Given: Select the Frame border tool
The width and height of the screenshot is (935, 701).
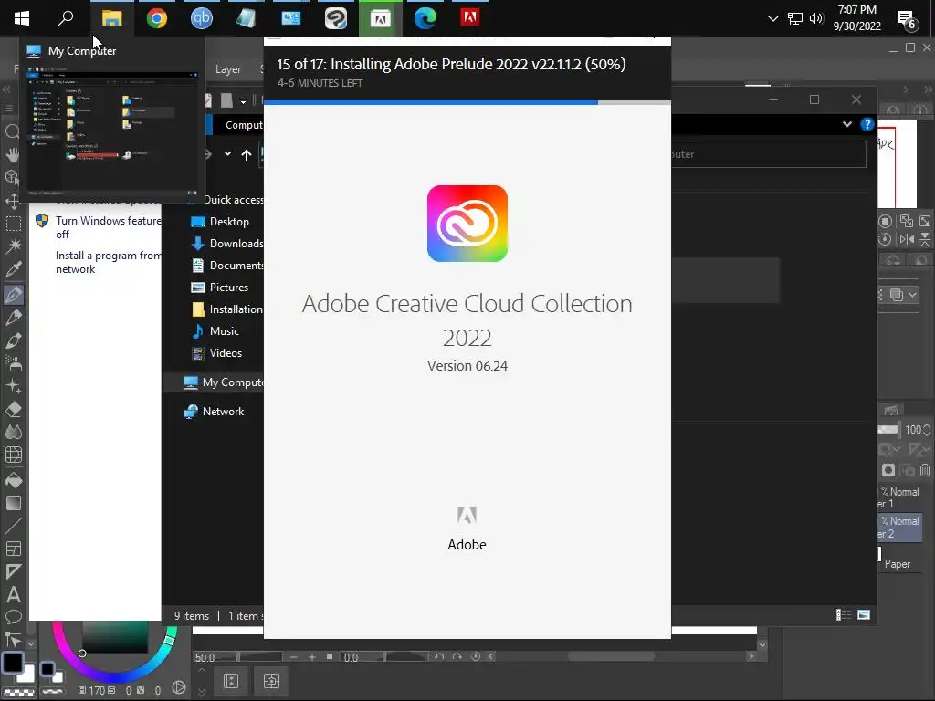Looking at the screenshot, I should pyautogui.click(x=13, y=549).
